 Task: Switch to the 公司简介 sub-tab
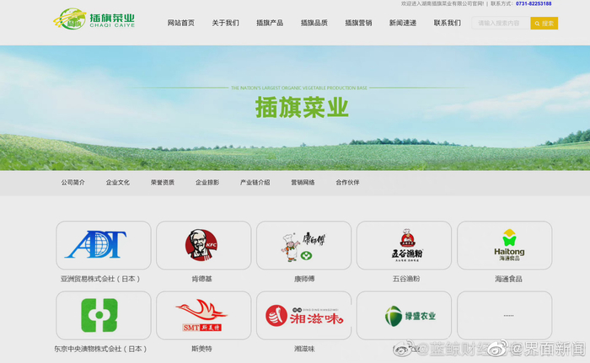[x=73, y=183]
